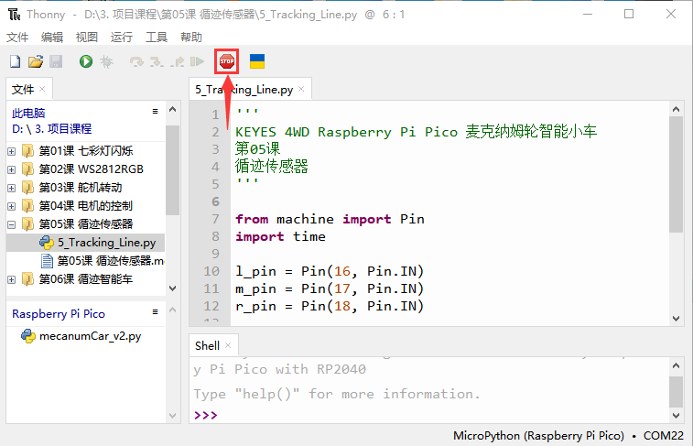Create a new file from toolbar
The height and width of the screenshot is (446, 693).
[15, 61]
